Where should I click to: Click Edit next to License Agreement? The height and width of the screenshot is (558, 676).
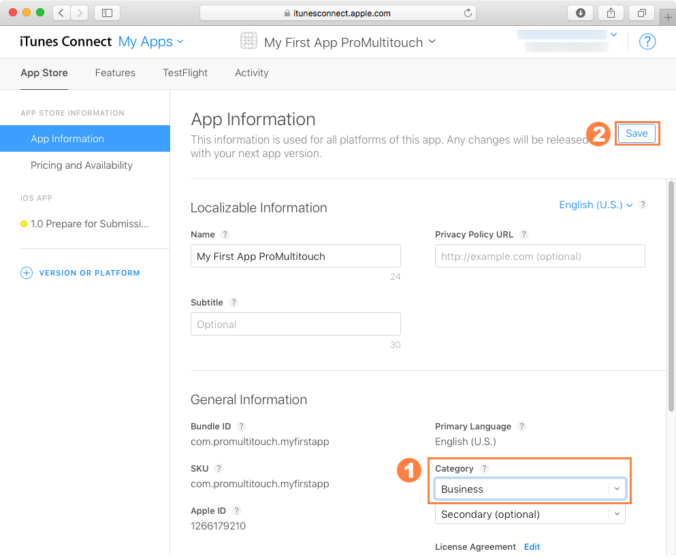point(532,547)
